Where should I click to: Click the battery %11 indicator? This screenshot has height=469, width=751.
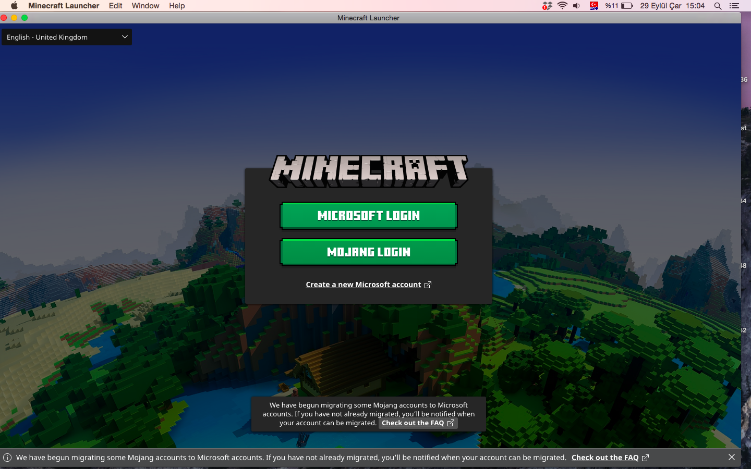pyautogui.click(x=619, y=6)
